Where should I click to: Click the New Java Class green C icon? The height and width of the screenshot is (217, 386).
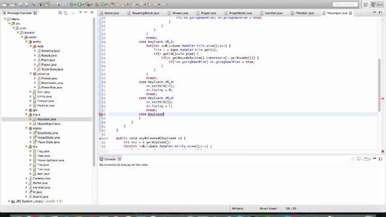tap(103, 4)
